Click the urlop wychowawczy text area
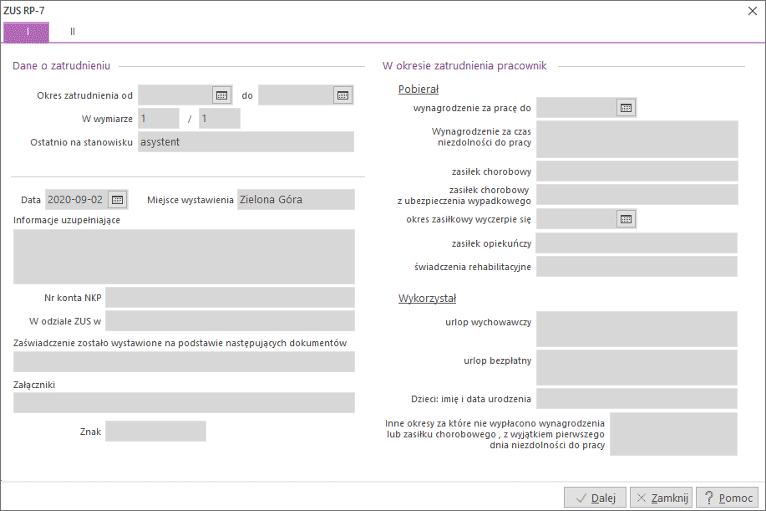This screenshot has width=766, height=511. [x=637, y=329]
